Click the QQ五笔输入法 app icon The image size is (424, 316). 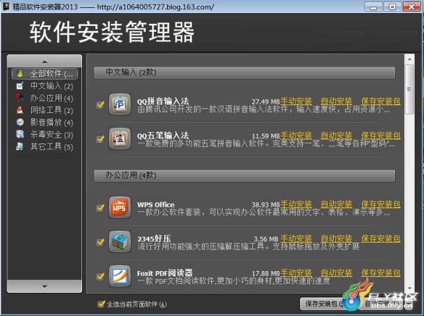click(120, 139)
